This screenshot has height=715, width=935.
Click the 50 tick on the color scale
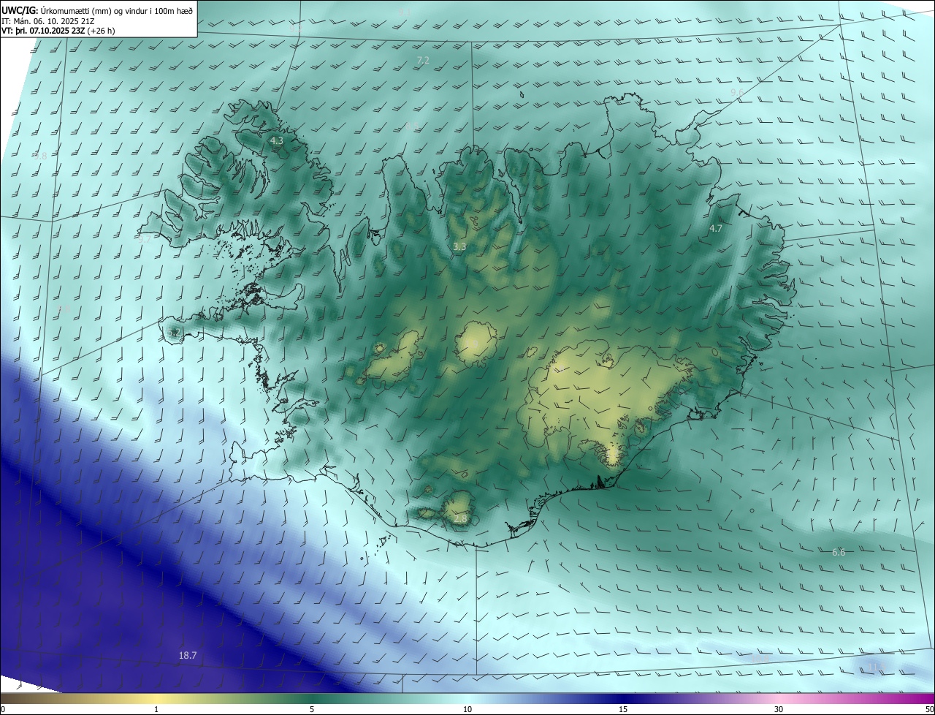[929, 709]
